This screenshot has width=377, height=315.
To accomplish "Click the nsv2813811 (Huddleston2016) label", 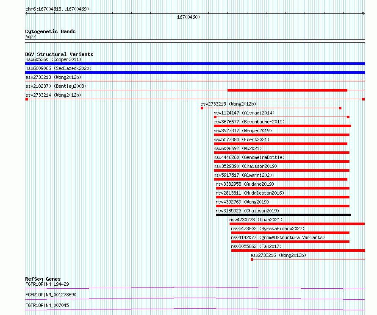I will [x=250, y=193].
